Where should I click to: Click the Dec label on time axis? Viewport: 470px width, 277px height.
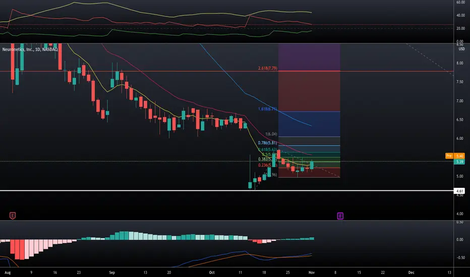pyautogui.click(x=412, y=272)
